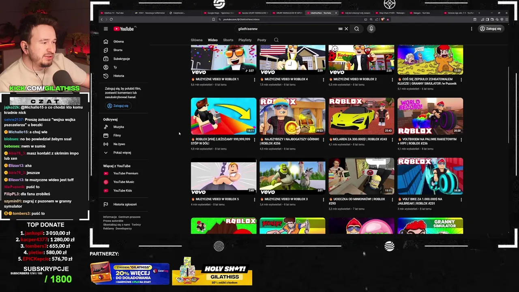Clear the search box with the X icon
The height and width of the screenshot is (292, 519).
[x=346, y=29]
